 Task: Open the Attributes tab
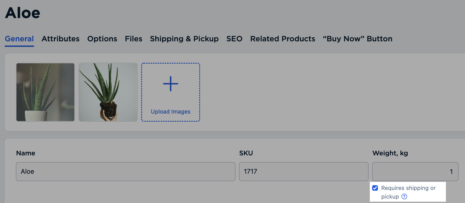coord(60,39)
